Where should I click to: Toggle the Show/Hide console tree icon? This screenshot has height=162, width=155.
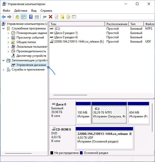coord(23,17)
